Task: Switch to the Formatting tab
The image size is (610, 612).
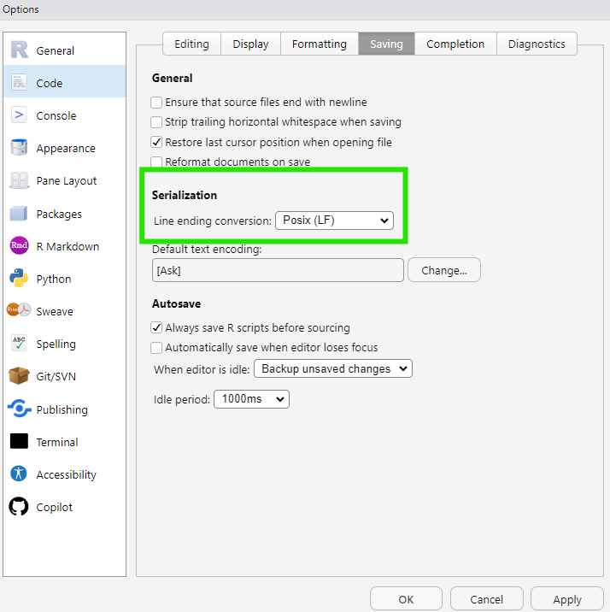Action: [x=319, y=44]
